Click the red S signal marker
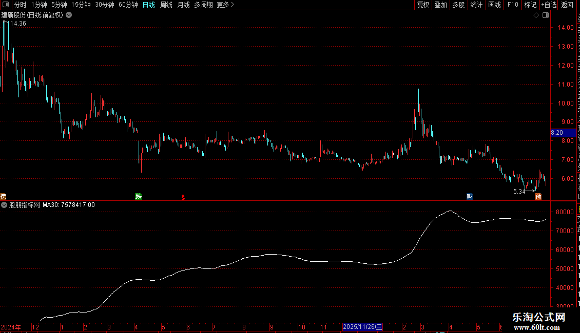Image resolution: width=580 pixels, height=333 pixels. 183,197
